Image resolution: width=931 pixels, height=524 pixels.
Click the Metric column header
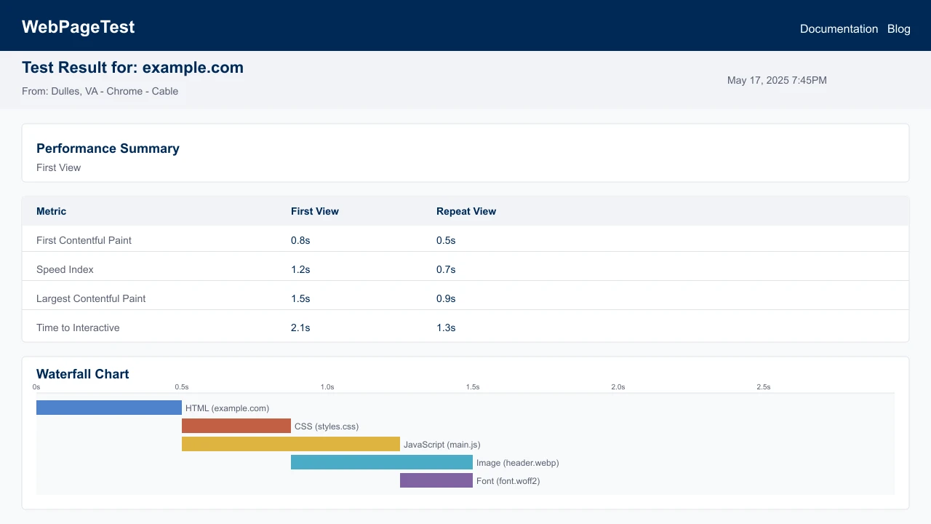pos(51,211)
